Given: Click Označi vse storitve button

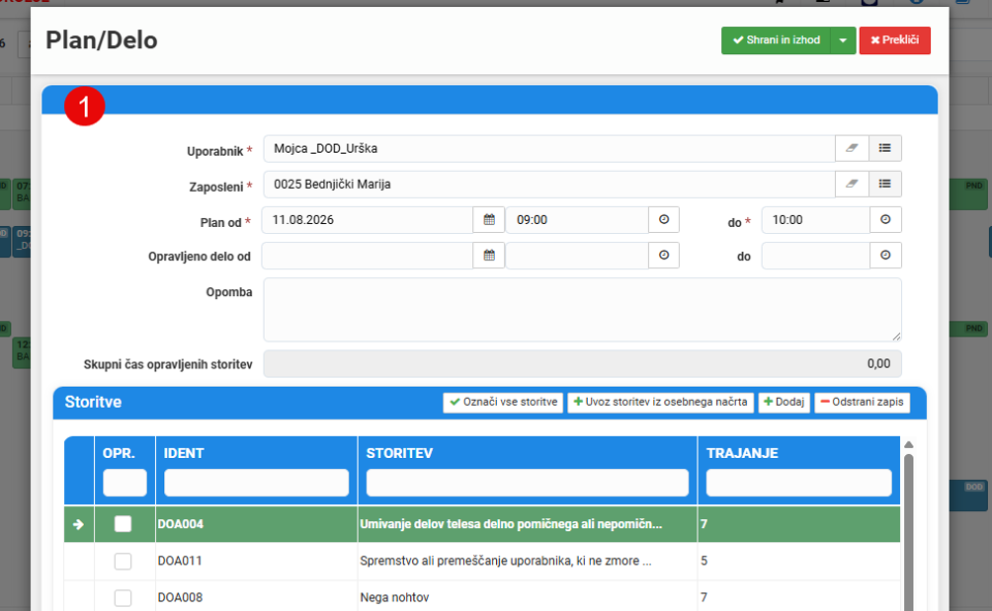Looking at the screenshot, I should pos(503,402).
